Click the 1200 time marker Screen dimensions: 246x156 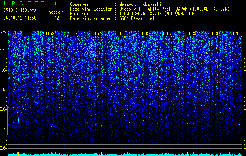pyautogui.click(x=237, y=34)
